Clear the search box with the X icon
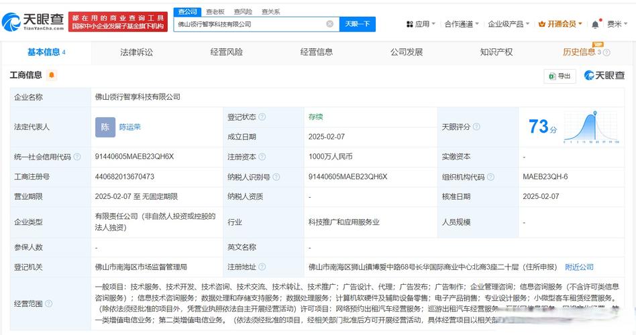This screenshot has height=335, width=636. tap(330, 24)
